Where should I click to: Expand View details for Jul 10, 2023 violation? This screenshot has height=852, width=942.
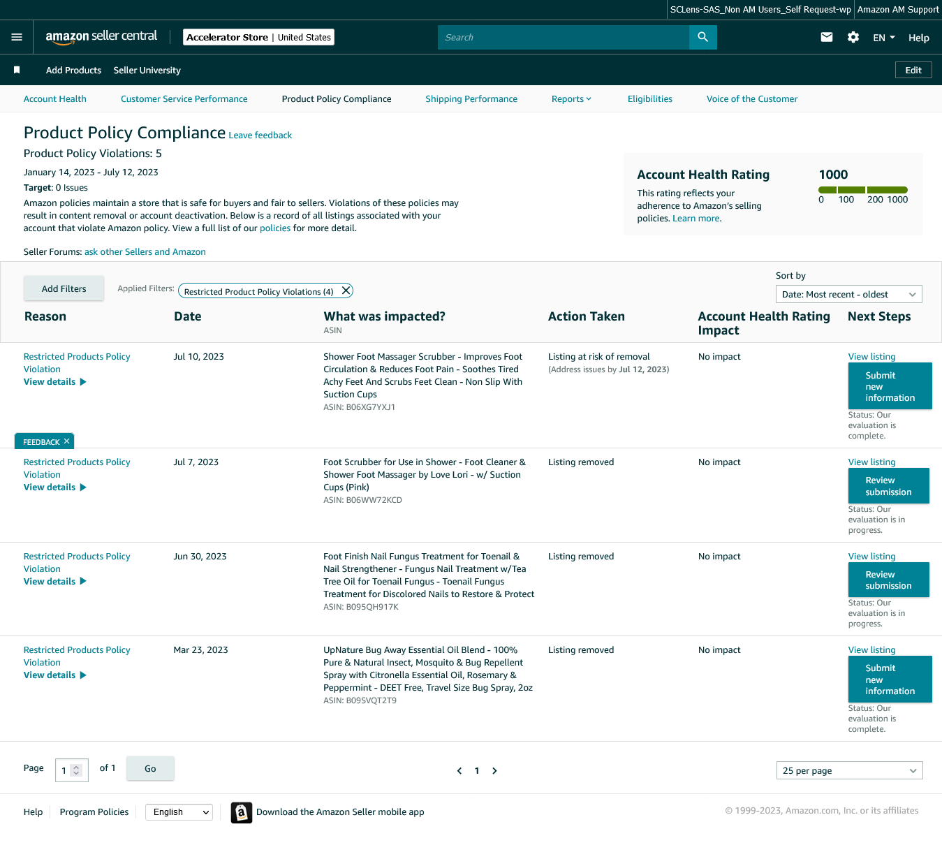pos(55,382)
